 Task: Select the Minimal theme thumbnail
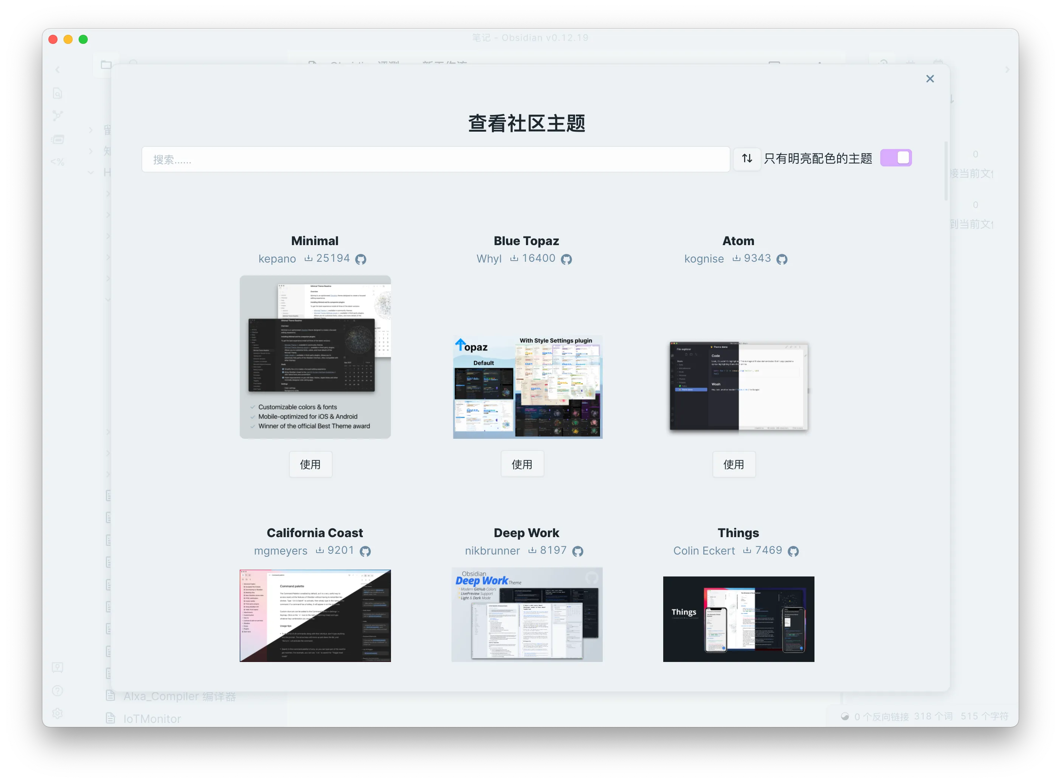tap(315, 354)
